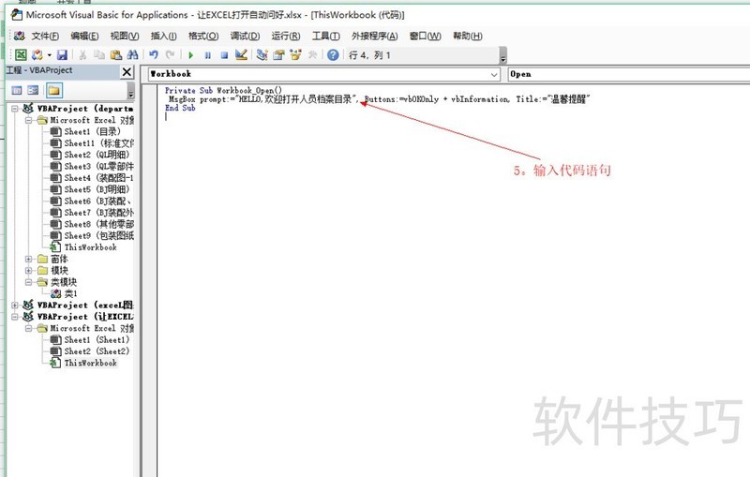The width and height of the screenshot is (750, 477).
Task: Click the Break pause icon
Action: pos(207,55)
